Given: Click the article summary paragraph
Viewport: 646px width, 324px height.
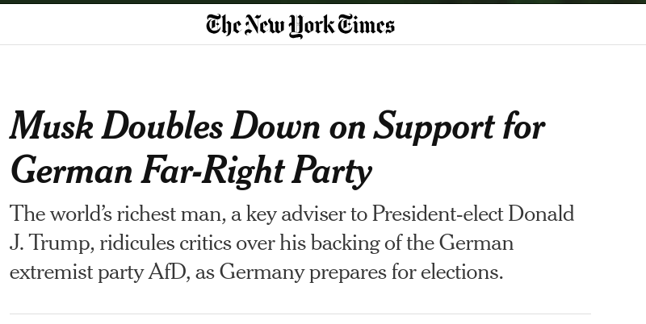Looking at the screenshot, I should 292,243.
